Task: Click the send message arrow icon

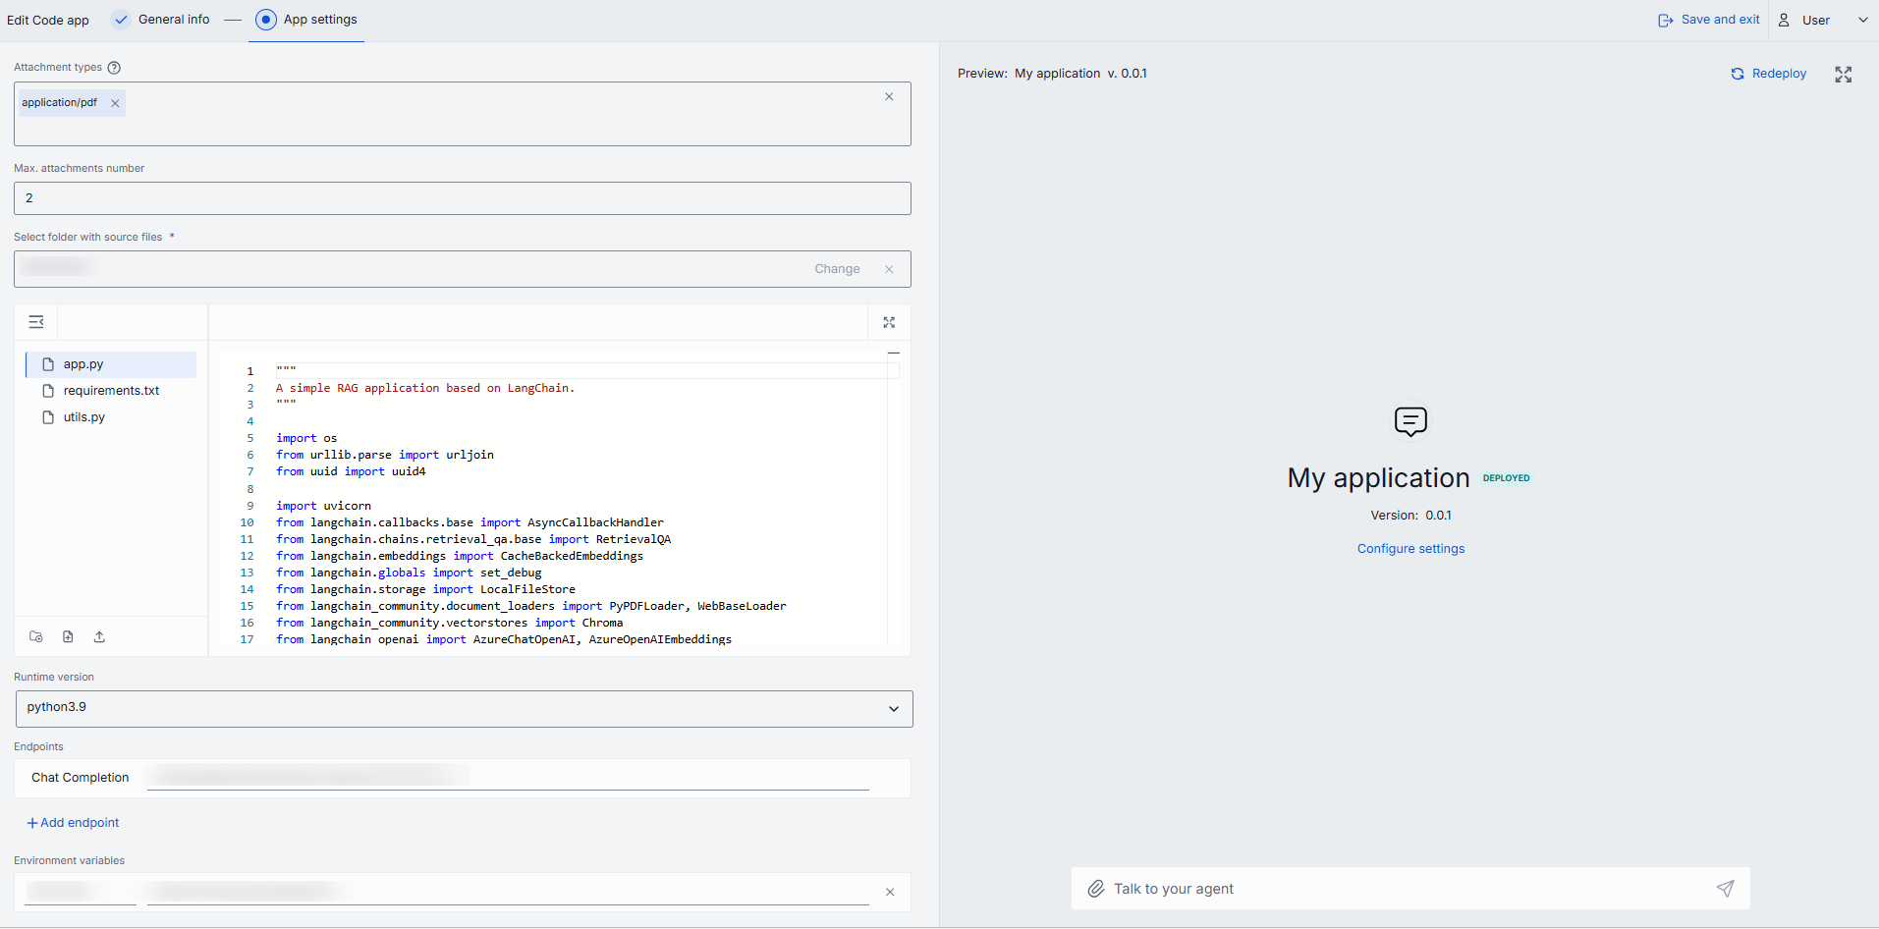Action: pos(1725,889)
